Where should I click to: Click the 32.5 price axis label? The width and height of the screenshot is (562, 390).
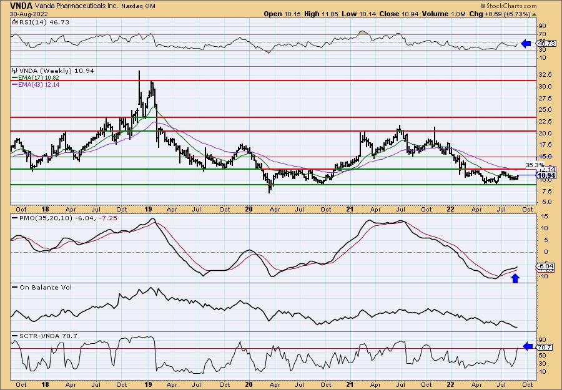click(x=545, y=75)
